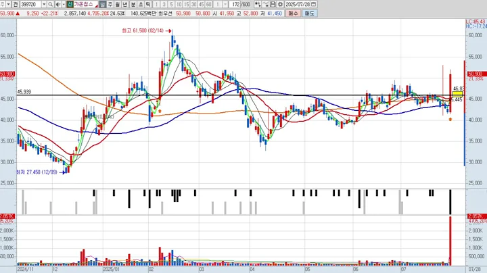Click the 07/28 date label at bottom right
Viewport: 487px width, 273px height.
[x=475, y=269]
